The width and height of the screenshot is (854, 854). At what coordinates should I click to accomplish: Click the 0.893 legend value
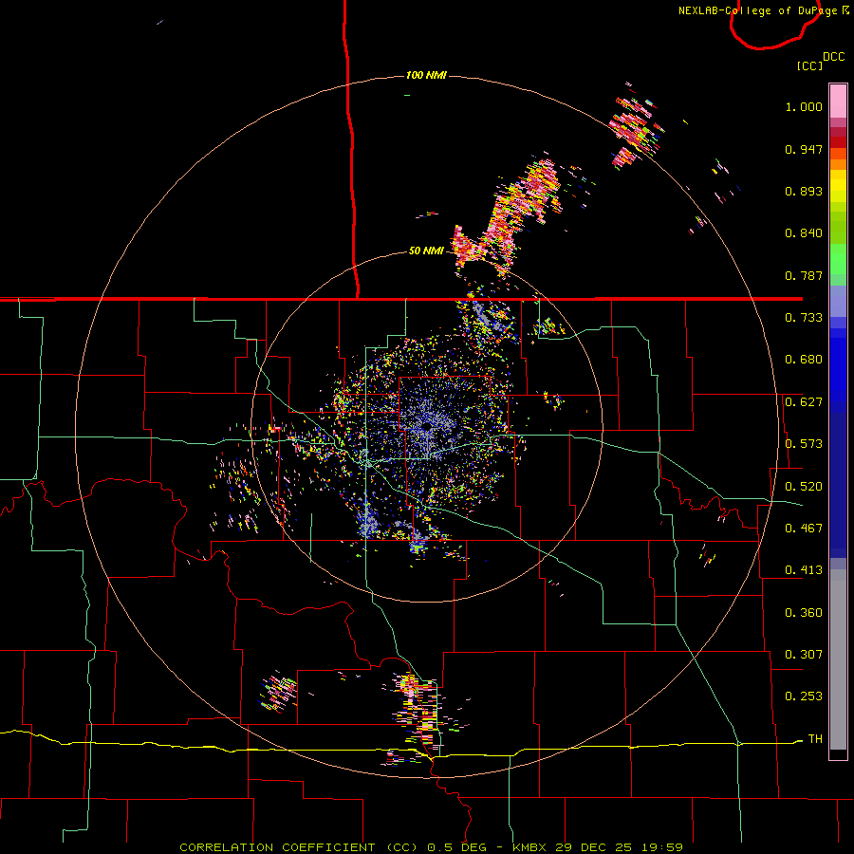coord(804,191)
